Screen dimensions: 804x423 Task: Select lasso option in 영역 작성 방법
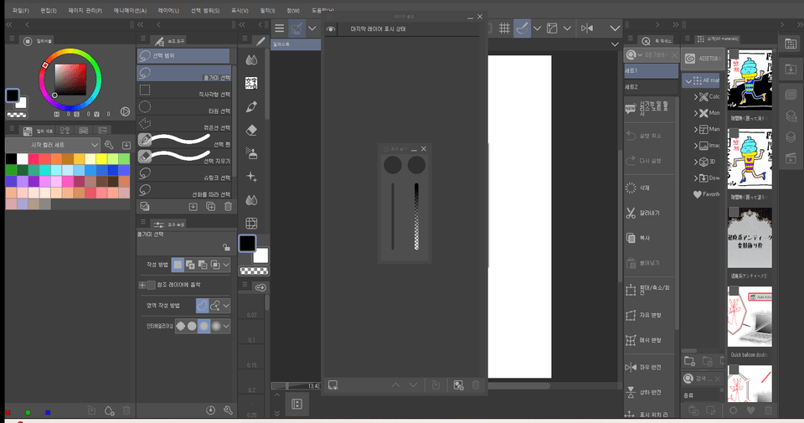coord(202,306)
